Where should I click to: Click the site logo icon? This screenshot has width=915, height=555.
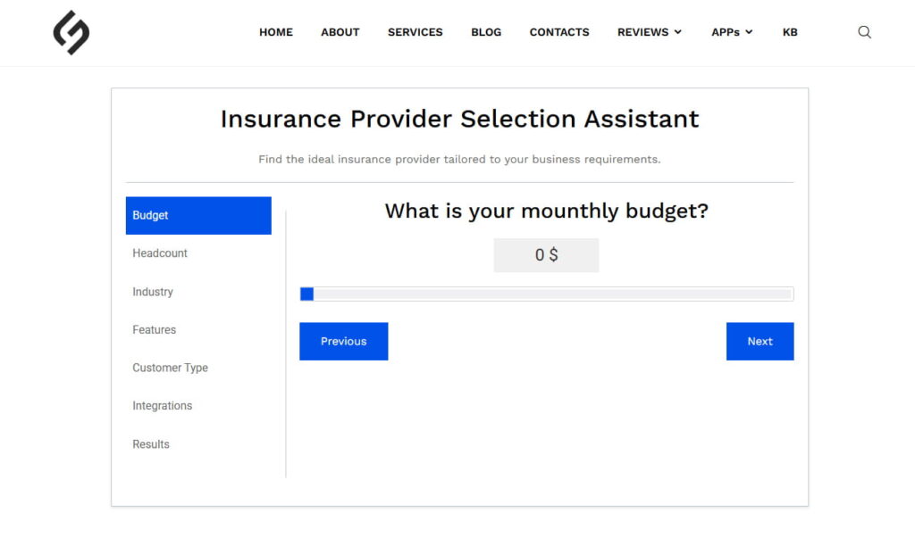tap(71, 33)
